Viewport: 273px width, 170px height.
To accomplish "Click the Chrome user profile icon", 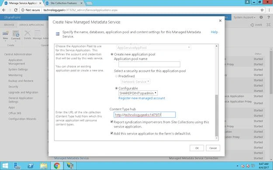I will pyautogui.click(x=247, y=2).
